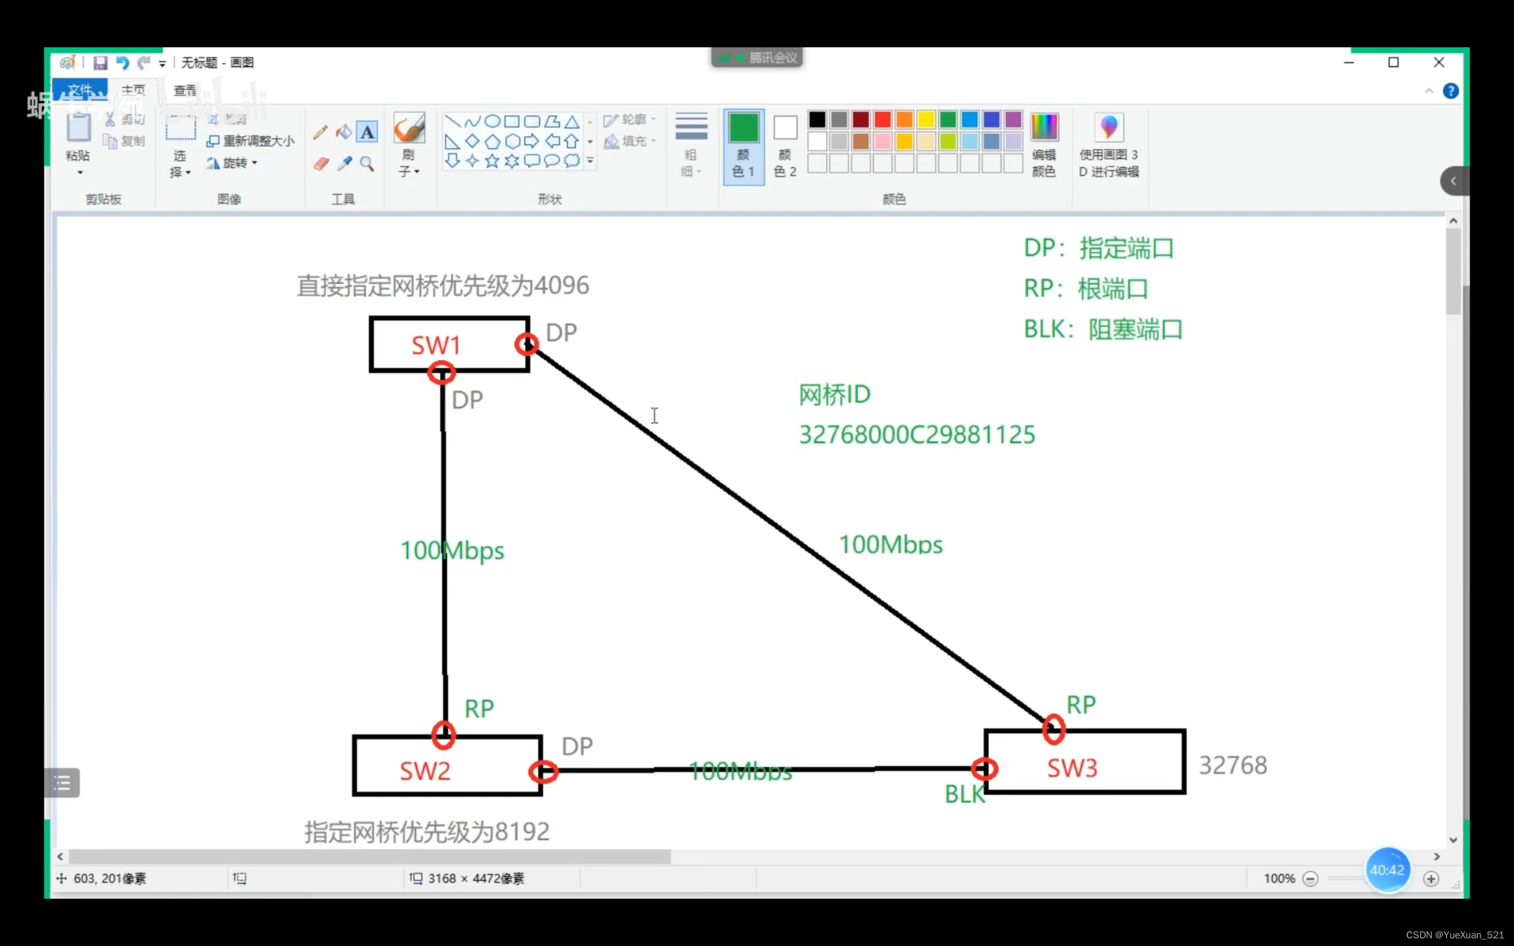The height and width of the screenshot is (946, 1514).
Task: Pick the purple color swatch
Action: tap(1014, 119)
